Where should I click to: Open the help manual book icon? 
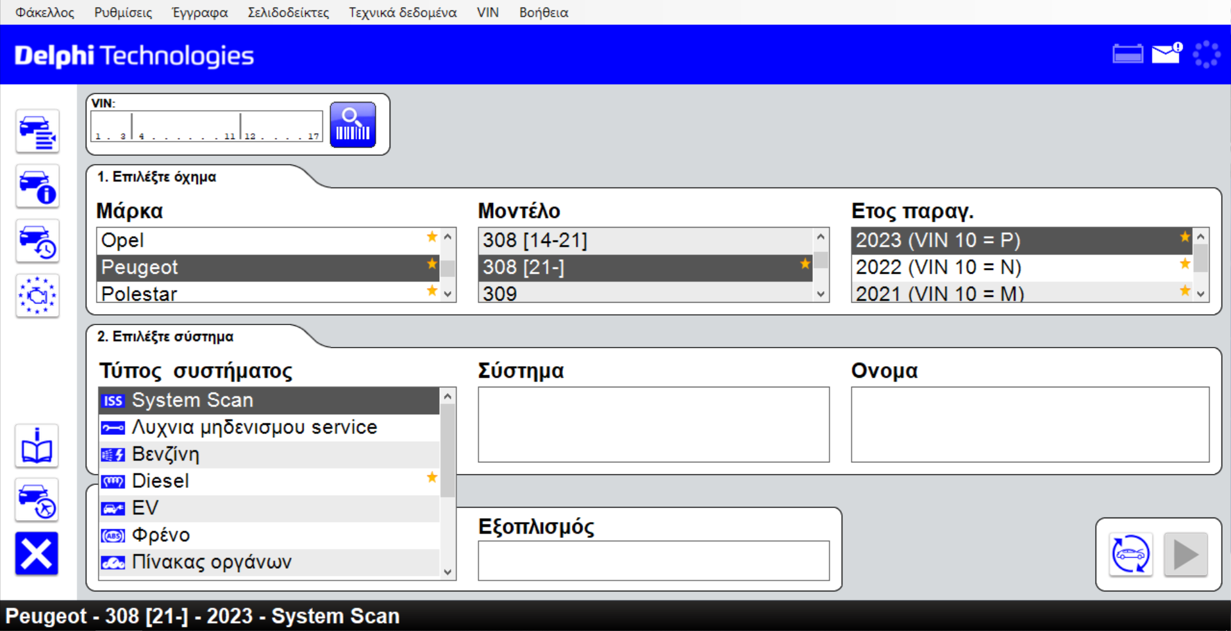(37, 446)
